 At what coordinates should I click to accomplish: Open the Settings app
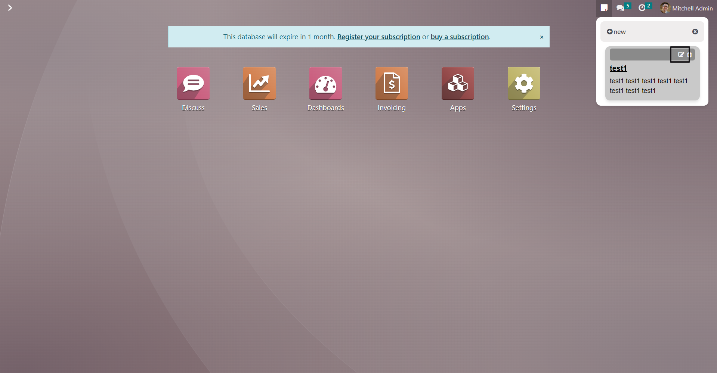tap(524, 83)
